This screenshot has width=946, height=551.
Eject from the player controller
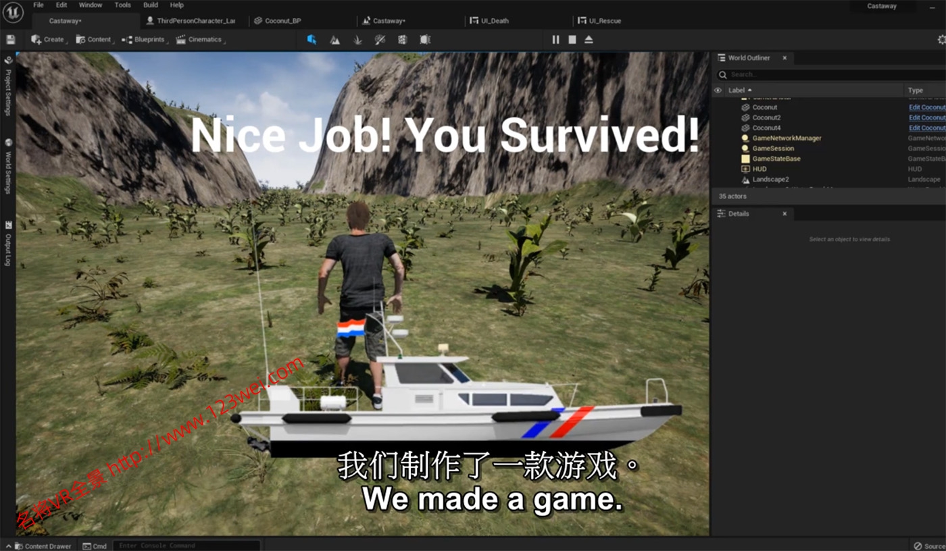[589, 40]
